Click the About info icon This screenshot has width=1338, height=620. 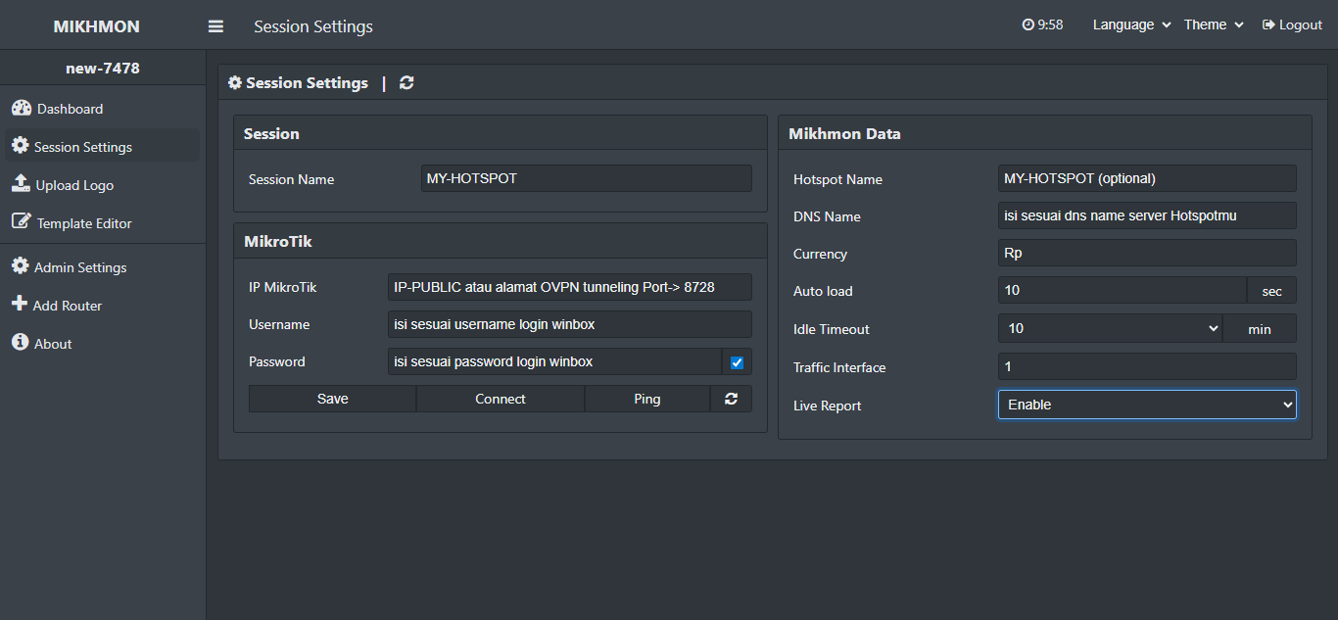pyautogui.click(x=20, y=343)
